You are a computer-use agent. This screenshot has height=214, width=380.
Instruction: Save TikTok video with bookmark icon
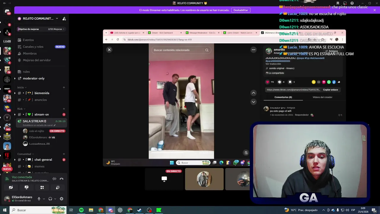(290, 82)
